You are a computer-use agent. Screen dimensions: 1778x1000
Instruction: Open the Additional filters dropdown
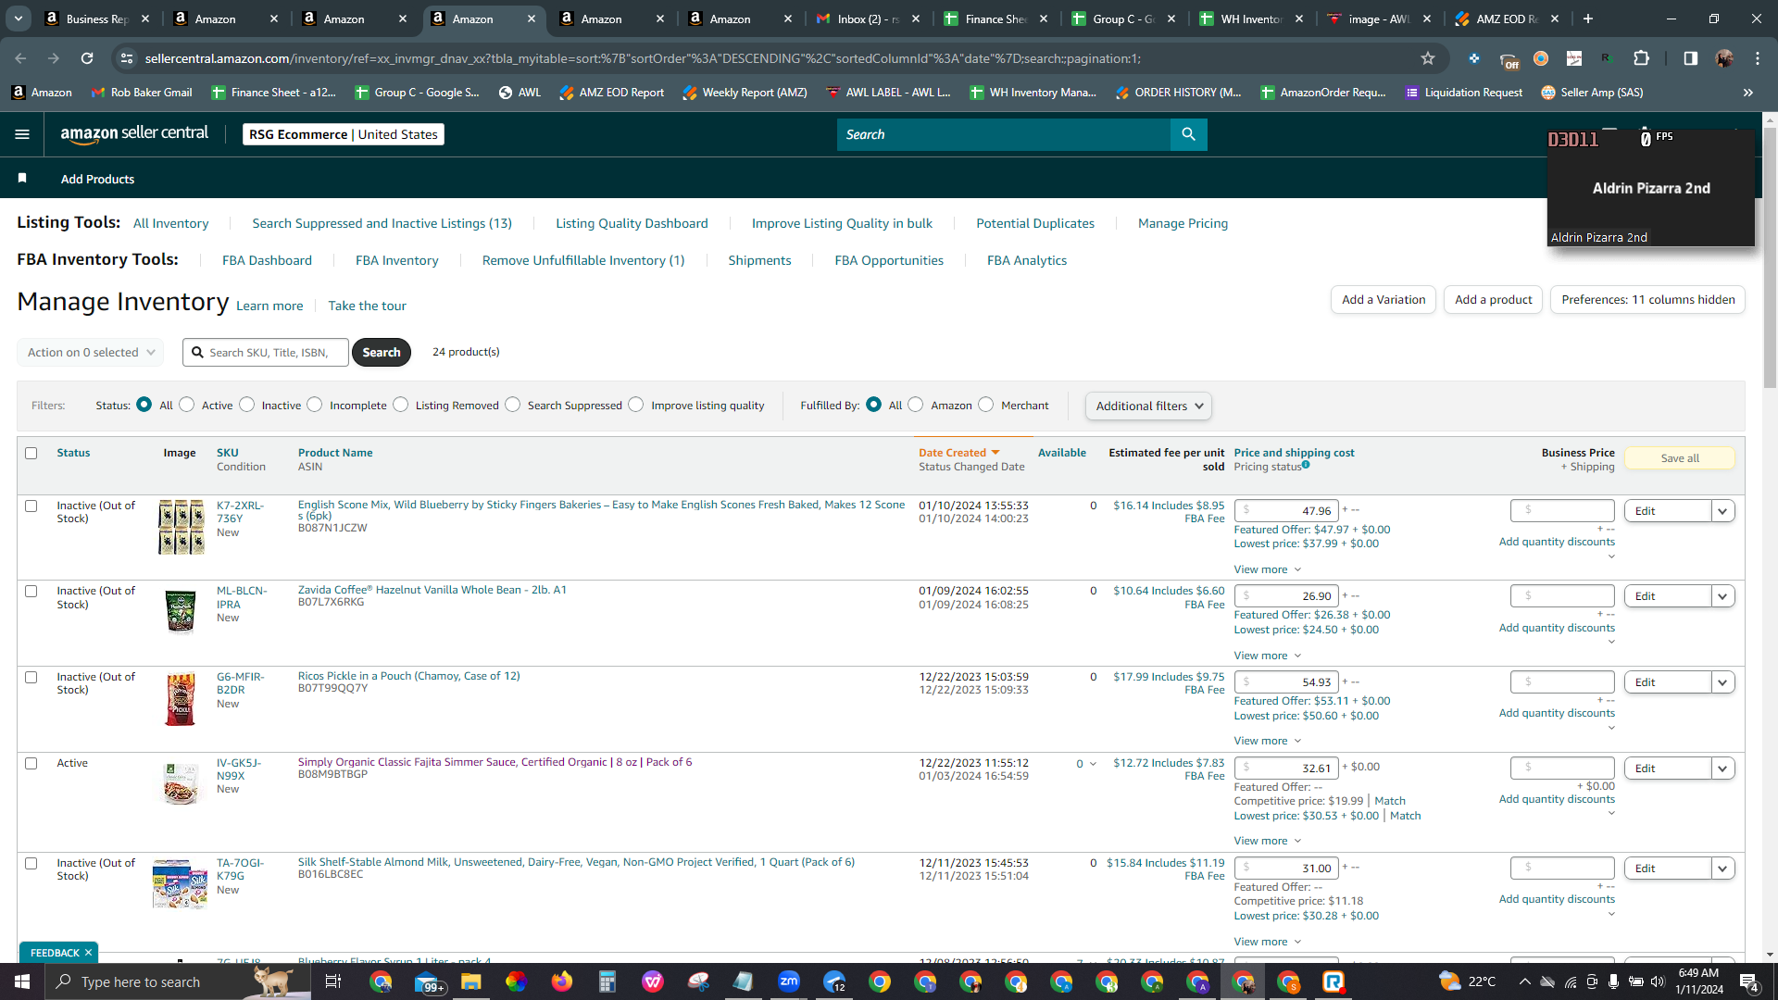[x=1148, y=406]
